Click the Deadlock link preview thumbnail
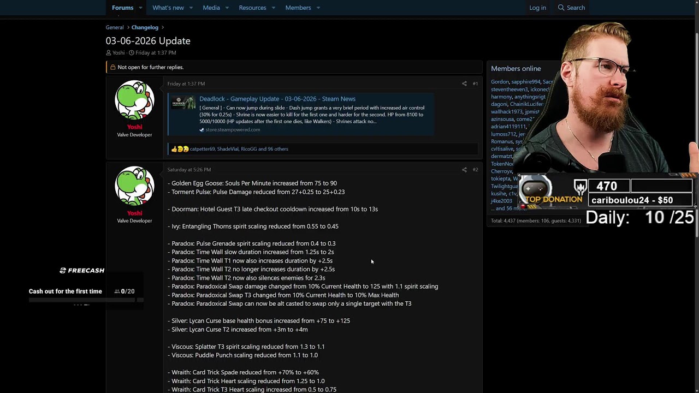 183,103
